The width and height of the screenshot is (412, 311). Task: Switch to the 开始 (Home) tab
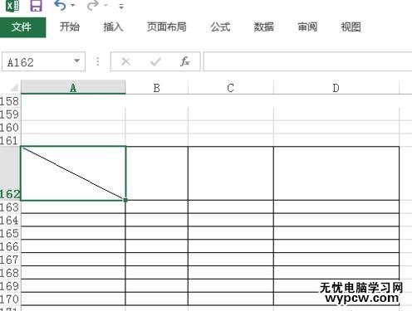70,27
